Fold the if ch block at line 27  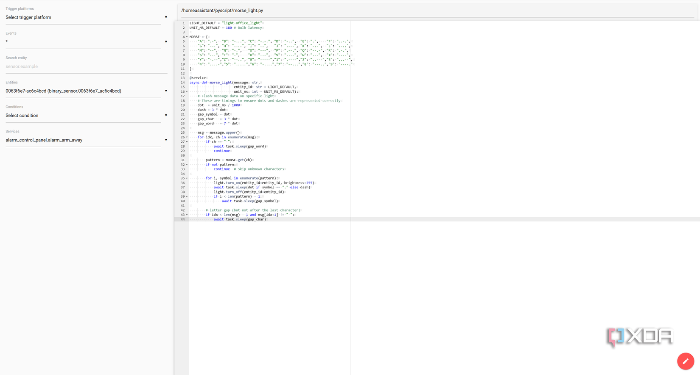187,142
